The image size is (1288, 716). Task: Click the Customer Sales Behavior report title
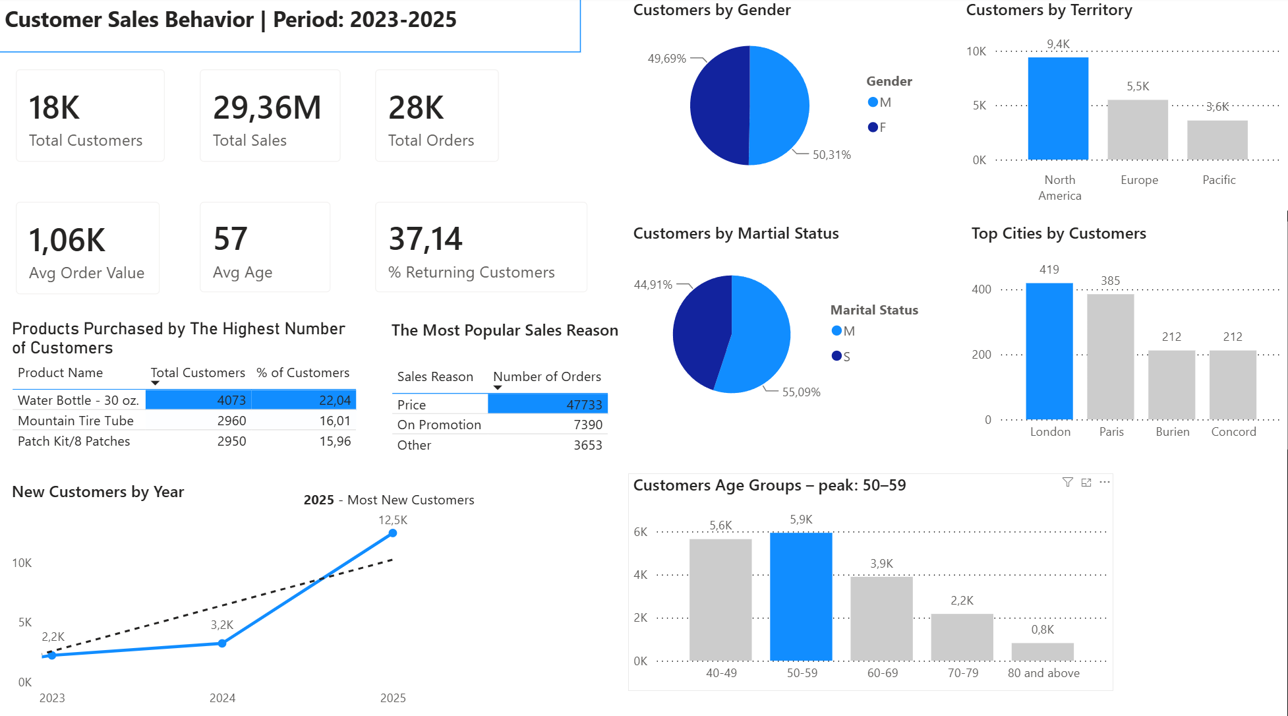tap(231, 20)
